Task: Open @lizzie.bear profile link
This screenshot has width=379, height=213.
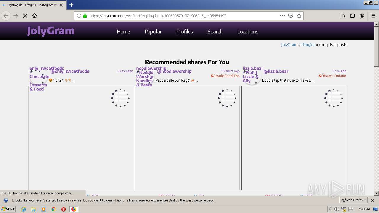Action: pos(276,71)
